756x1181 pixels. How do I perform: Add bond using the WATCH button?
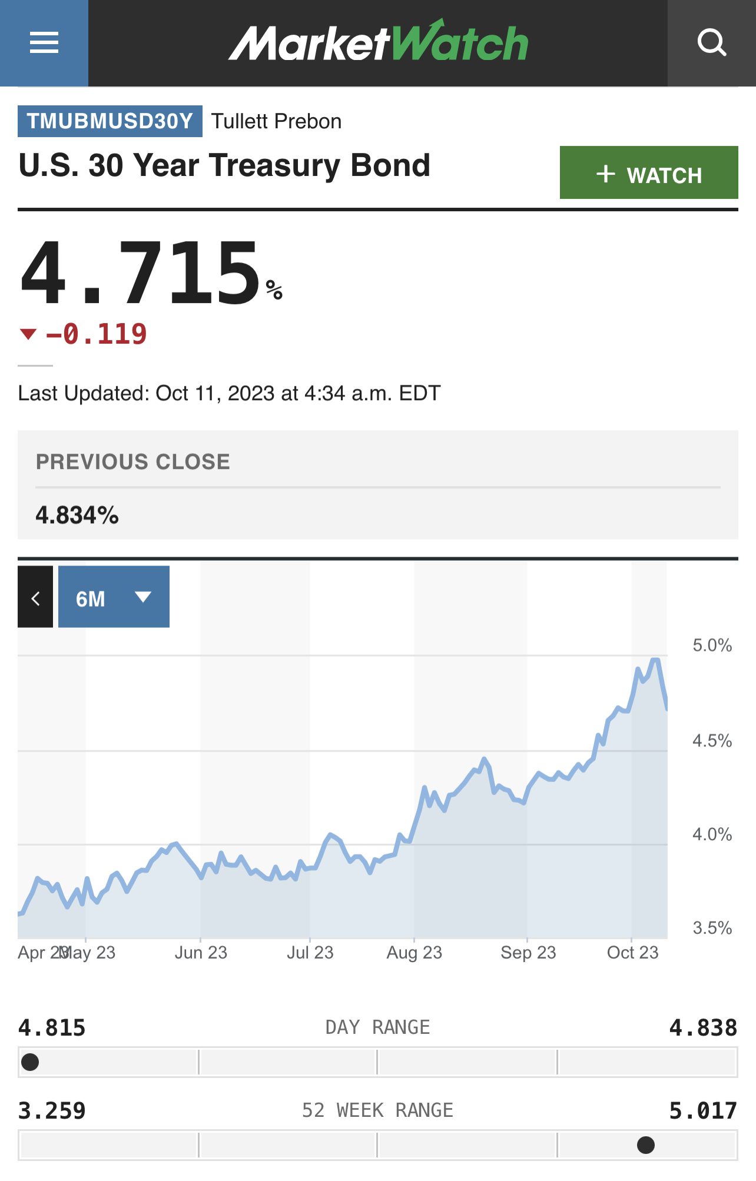tap(648, 173)
